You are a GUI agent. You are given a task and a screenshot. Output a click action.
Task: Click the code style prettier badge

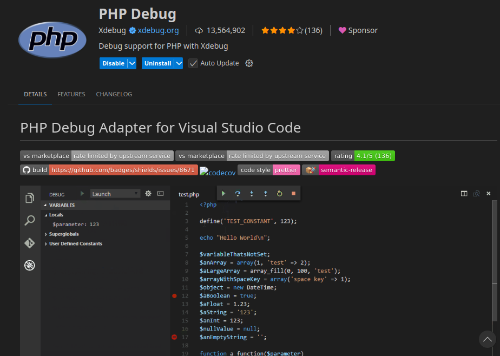[269, 170]
